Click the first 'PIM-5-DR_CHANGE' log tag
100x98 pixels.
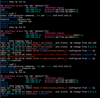43,43
